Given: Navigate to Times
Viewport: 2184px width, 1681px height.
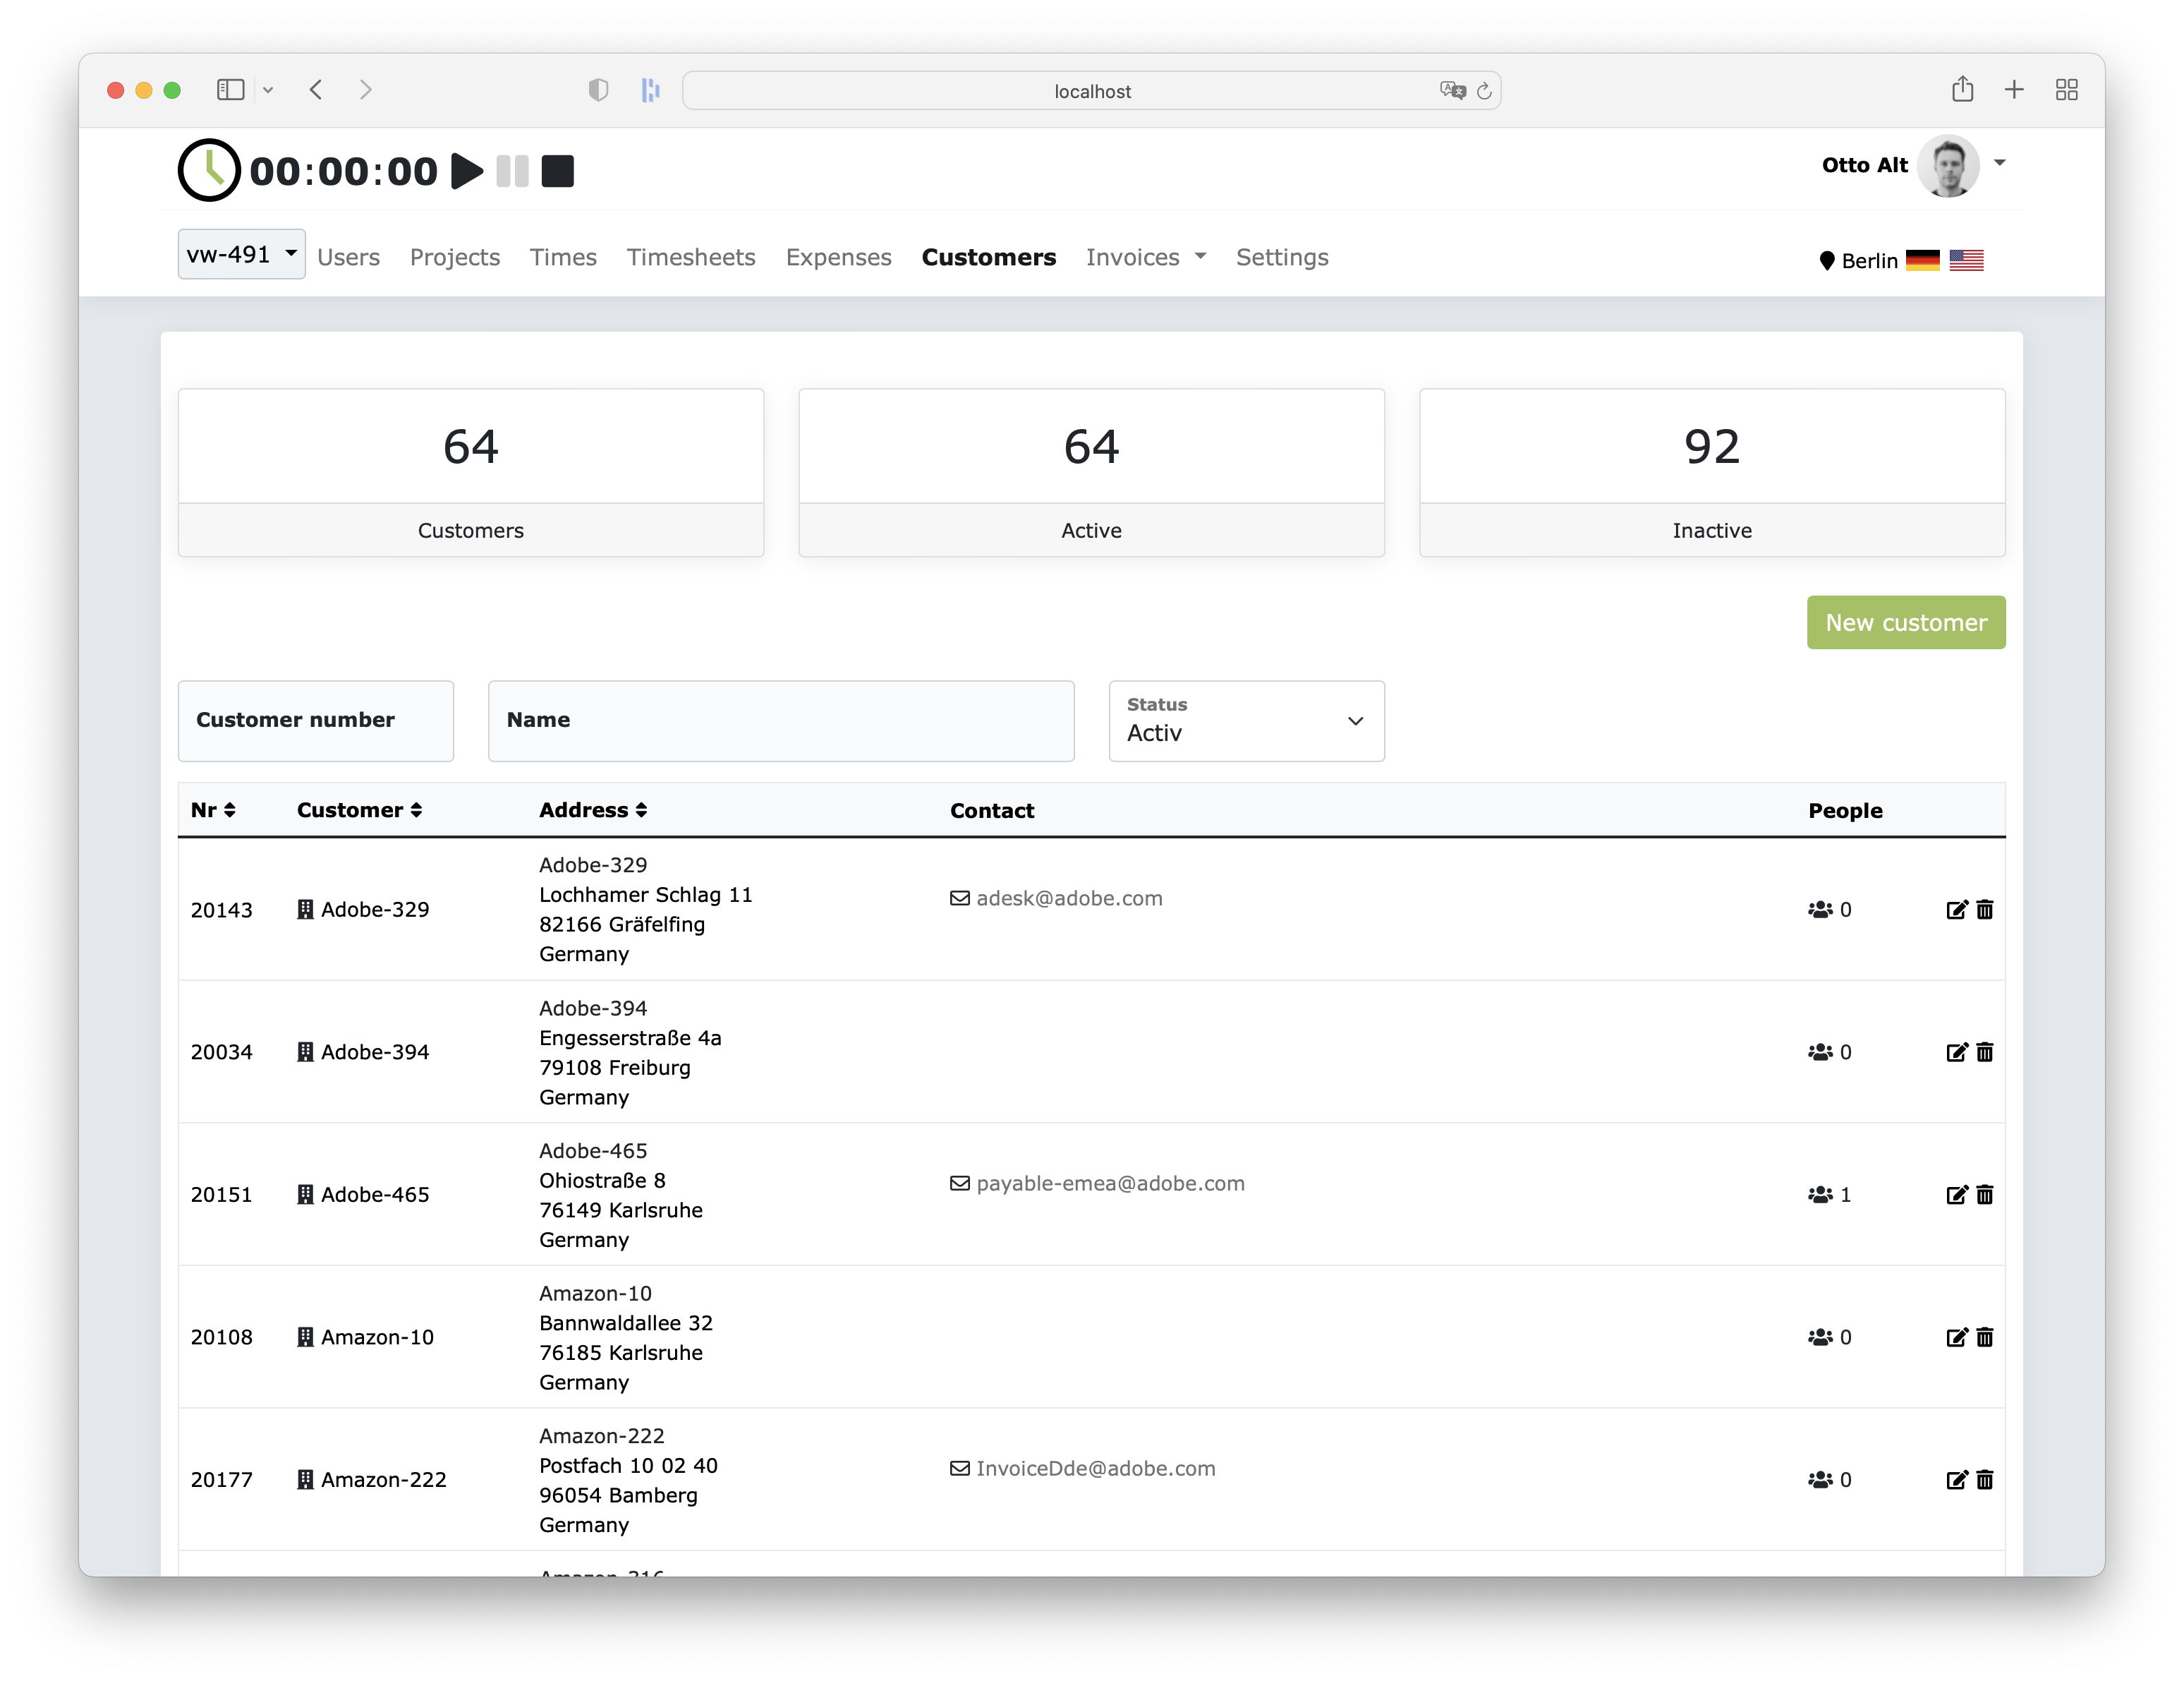Looking at the screenshot, I should coord(563,257).
